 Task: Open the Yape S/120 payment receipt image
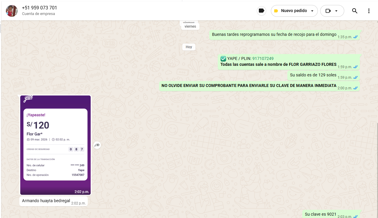(x=55, y=144)
